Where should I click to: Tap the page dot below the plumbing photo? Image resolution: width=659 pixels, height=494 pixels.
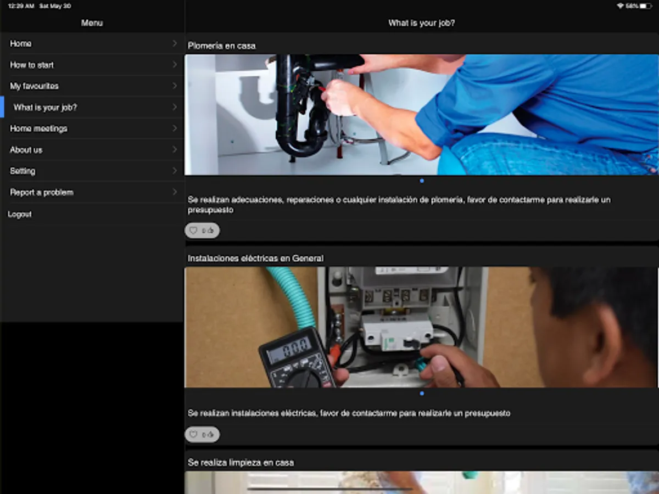point(422,181)
